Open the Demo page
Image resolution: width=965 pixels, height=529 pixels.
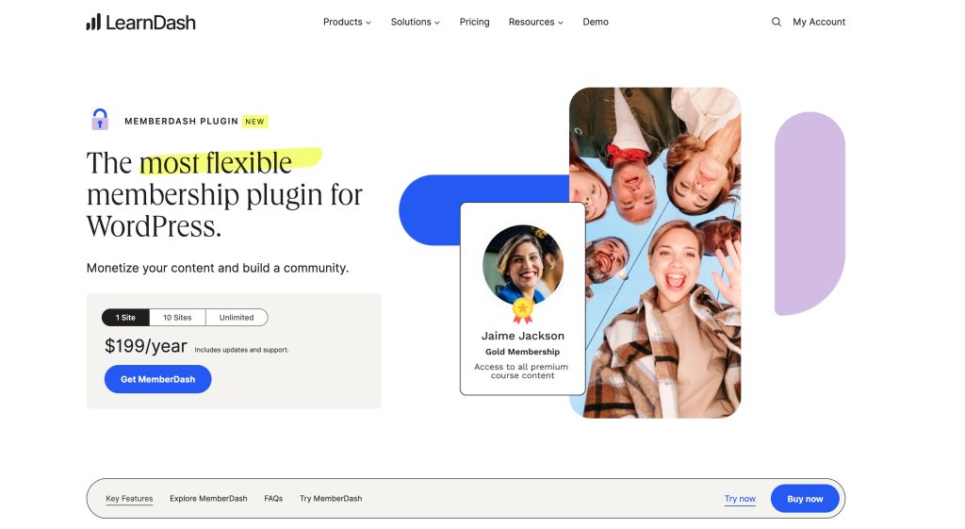tap(596, 22)
